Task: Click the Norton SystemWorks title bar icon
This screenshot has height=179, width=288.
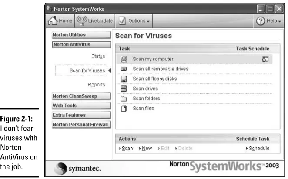Action: point(49,8)
